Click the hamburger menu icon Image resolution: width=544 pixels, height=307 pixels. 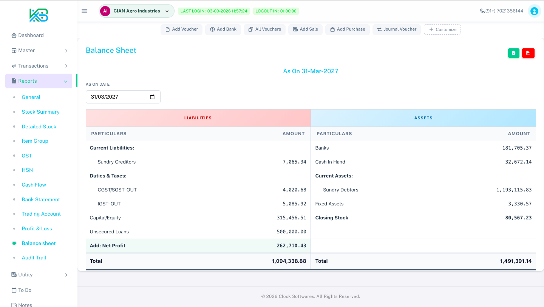(85, 11)
